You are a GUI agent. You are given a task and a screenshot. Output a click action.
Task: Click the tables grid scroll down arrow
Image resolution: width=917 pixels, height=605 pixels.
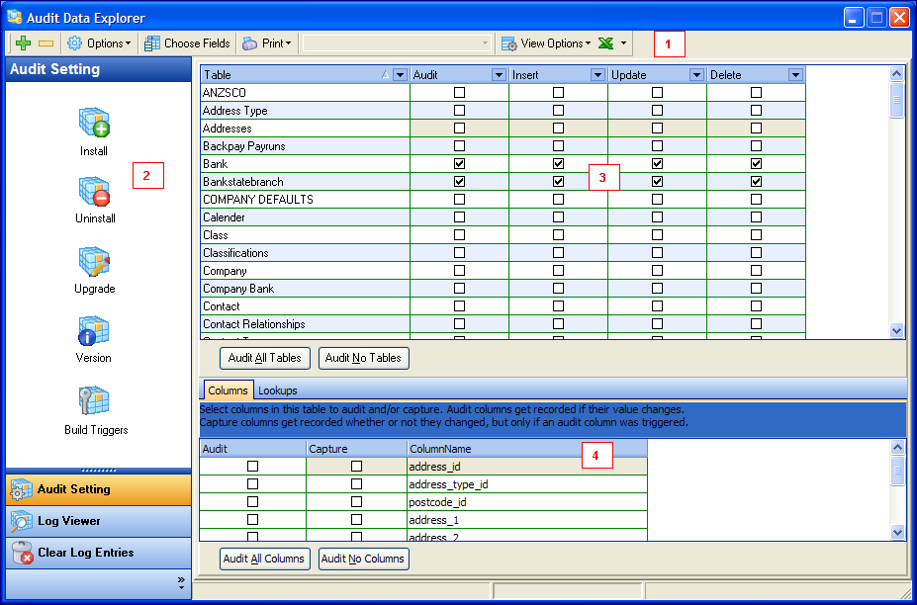point(896,330)
